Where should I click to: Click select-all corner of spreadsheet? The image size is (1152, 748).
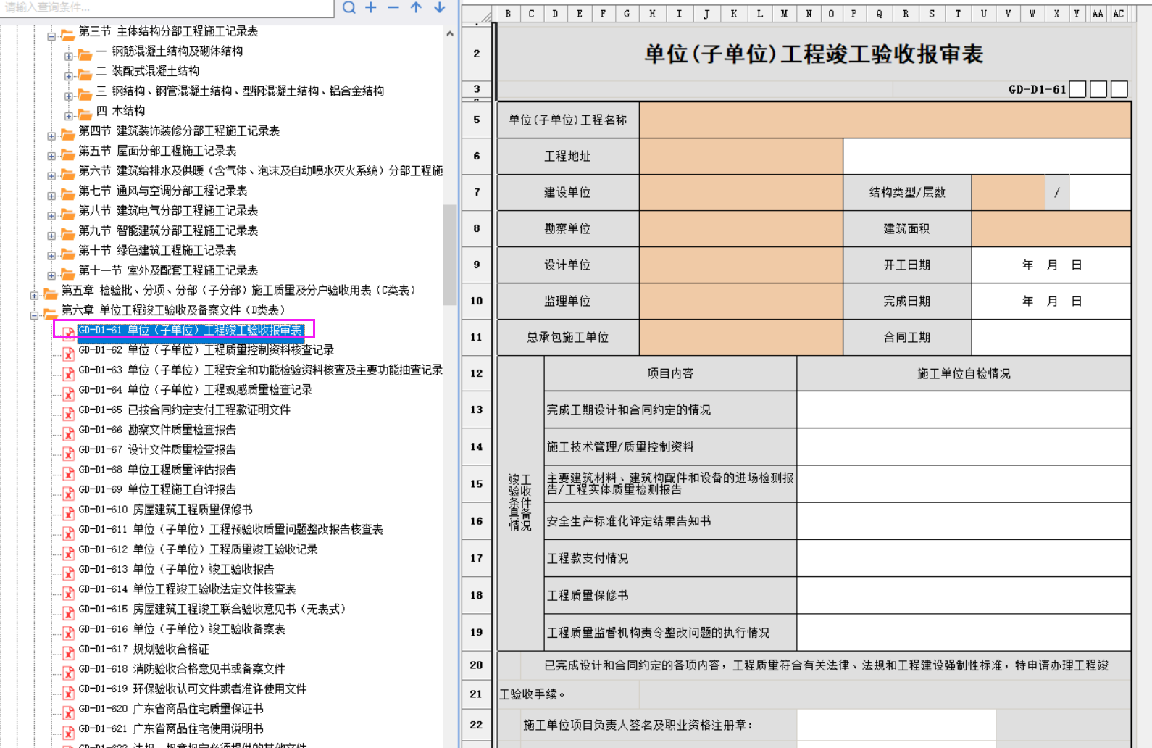(x=477, y=14)
